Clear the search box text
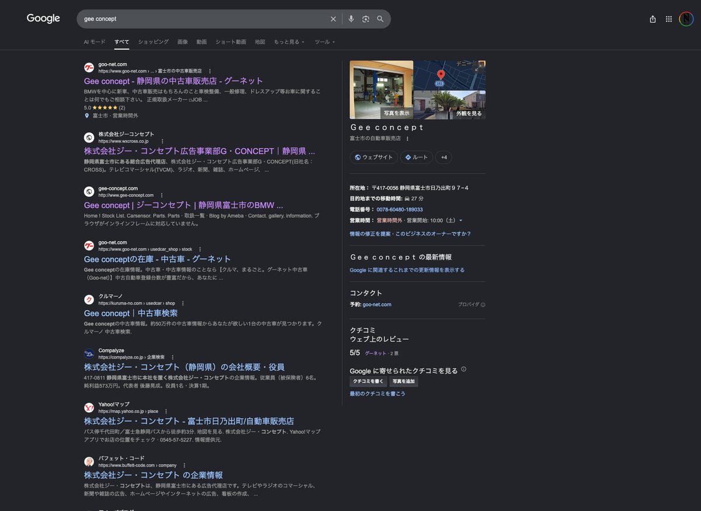Screen dimensions: 701x511 333,19
